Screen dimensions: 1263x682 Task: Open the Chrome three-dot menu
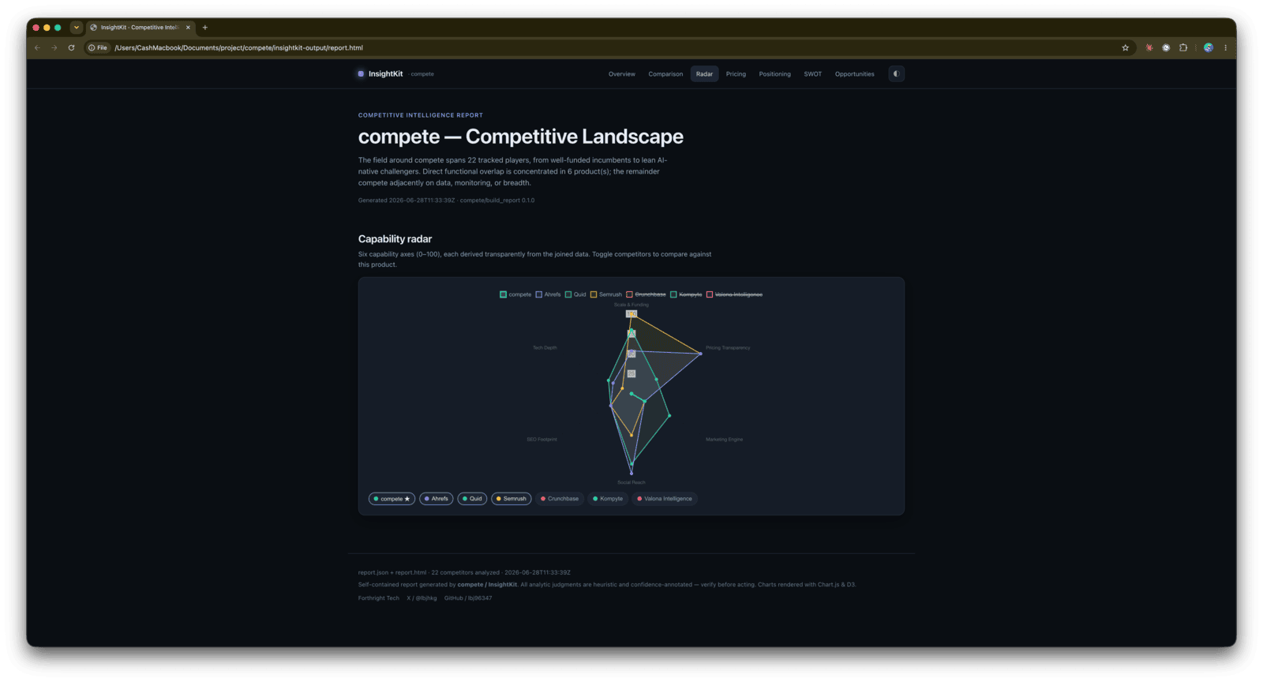[1225, 48]
